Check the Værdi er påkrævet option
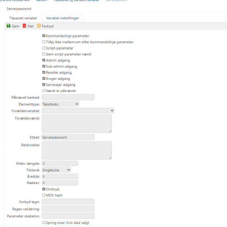 44,91
